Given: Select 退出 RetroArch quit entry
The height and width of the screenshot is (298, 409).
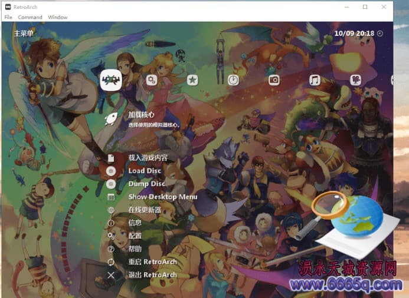Looking at the screenshot, I should (x=153, y=275).
